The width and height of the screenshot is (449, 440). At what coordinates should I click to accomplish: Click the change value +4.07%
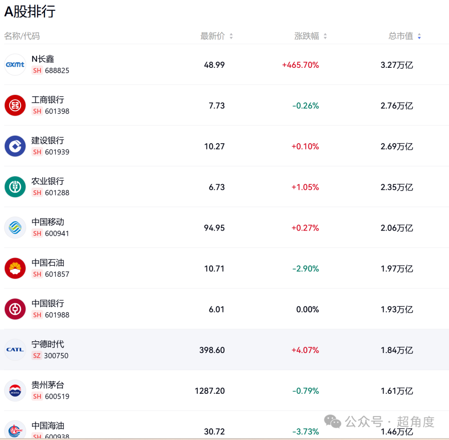tap(305, 350)
